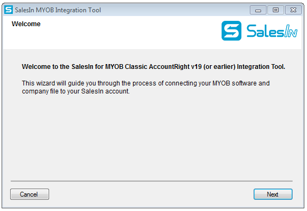Click the empty gray wizard body area
The width and height of the screenshot is (307, 211).
point(152,137)
